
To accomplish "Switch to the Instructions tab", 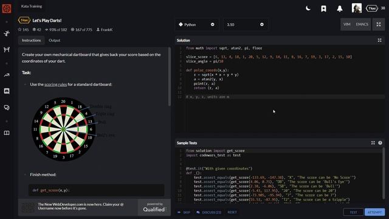I will (x=31, y=40).
